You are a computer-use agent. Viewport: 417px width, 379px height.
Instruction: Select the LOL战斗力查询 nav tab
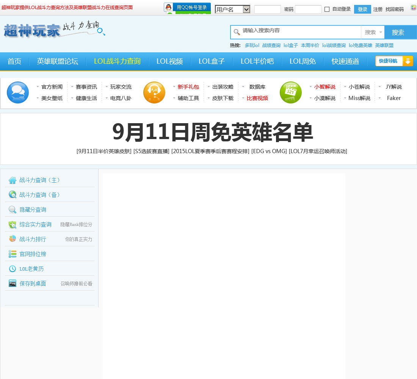click(117, 61)
